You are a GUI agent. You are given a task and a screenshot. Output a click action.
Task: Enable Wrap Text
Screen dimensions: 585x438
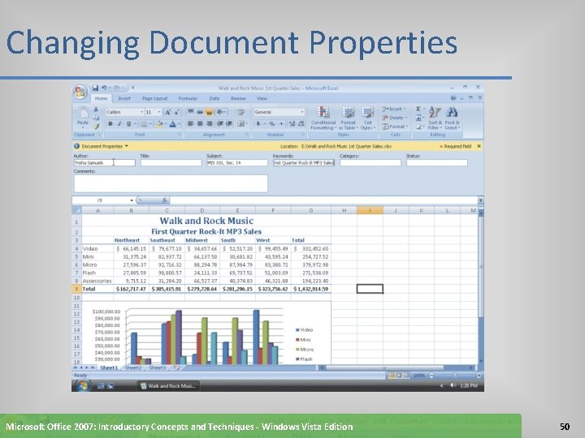pos(240,112)
